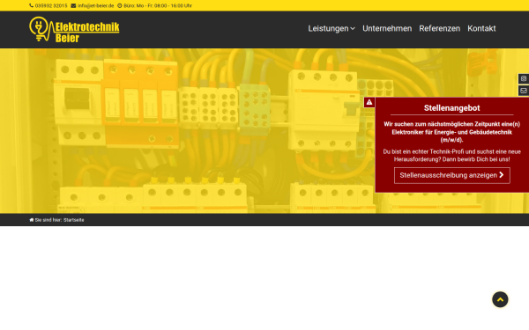This screenshot has height=330, width=529.
Task: Click the Elektrotechnik Beier logo
Action: click(x=74, y=30)
